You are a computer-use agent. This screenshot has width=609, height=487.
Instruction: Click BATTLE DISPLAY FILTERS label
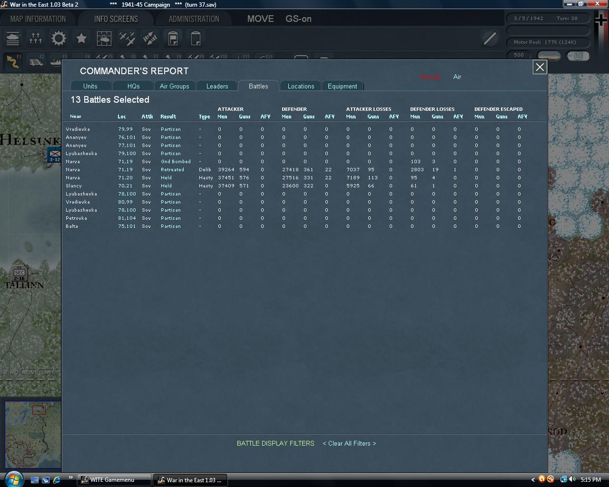pyautogui.click(x=275, y=443)
